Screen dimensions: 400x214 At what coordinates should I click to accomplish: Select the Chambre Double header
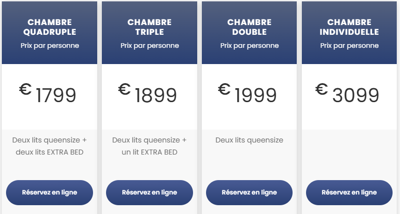[249, 27]
